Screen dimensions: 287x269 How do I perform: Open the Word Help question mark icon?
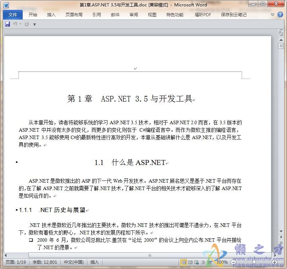coord(280,15)
